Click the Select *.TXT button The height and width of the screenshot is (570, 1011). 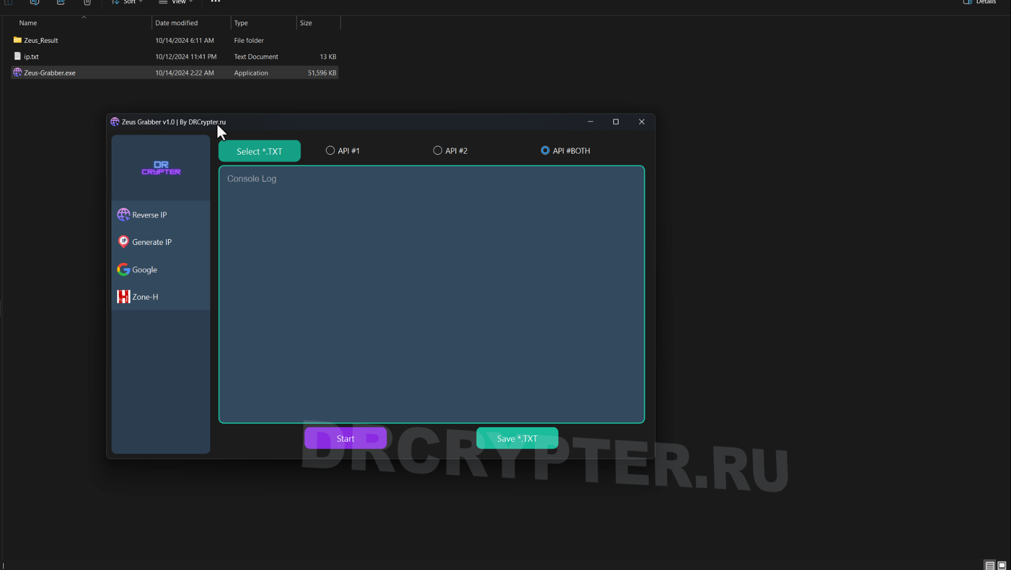[x=259, y=151]
